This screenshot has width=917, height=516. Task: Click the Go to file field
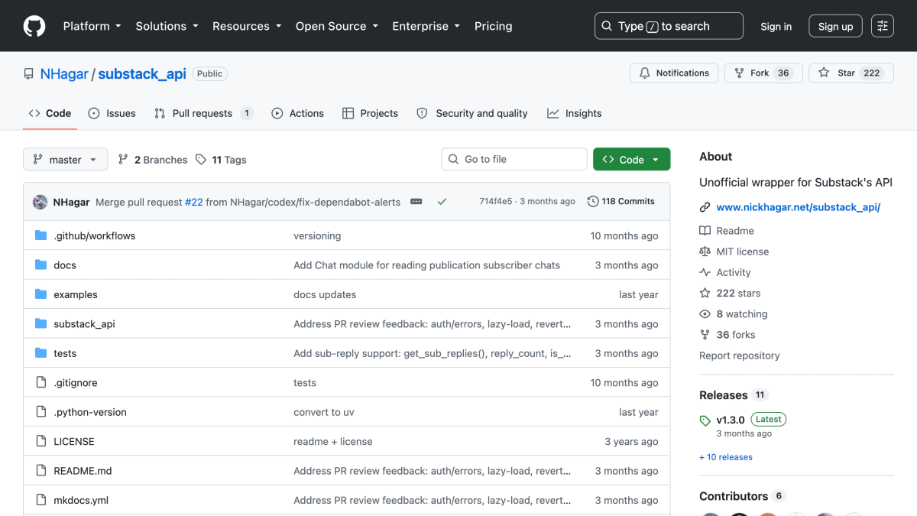click(514, 159)
